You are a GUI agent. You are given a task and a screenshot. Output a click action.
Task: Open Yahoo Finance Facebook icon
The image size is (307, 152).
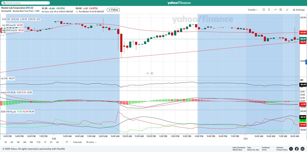[297, 149]
